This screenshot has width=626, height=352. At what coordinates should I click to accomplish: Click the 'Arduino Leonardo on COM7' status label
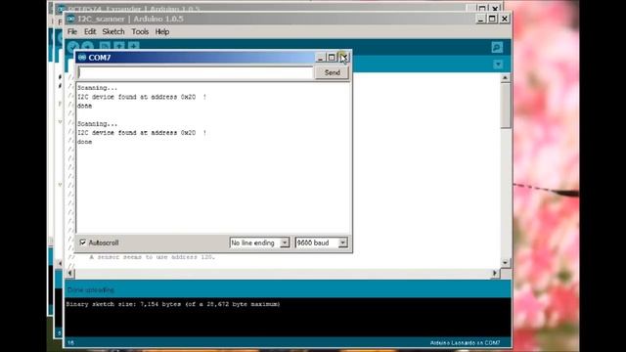tap(466, 343)
